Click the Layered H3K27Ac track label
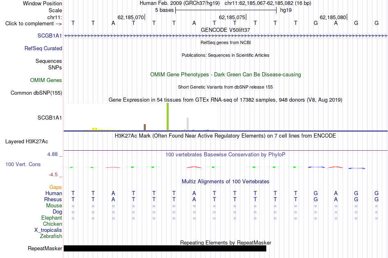Image resolution: width=388 pixels, height=258 pixels. click(x=27, y=142)
